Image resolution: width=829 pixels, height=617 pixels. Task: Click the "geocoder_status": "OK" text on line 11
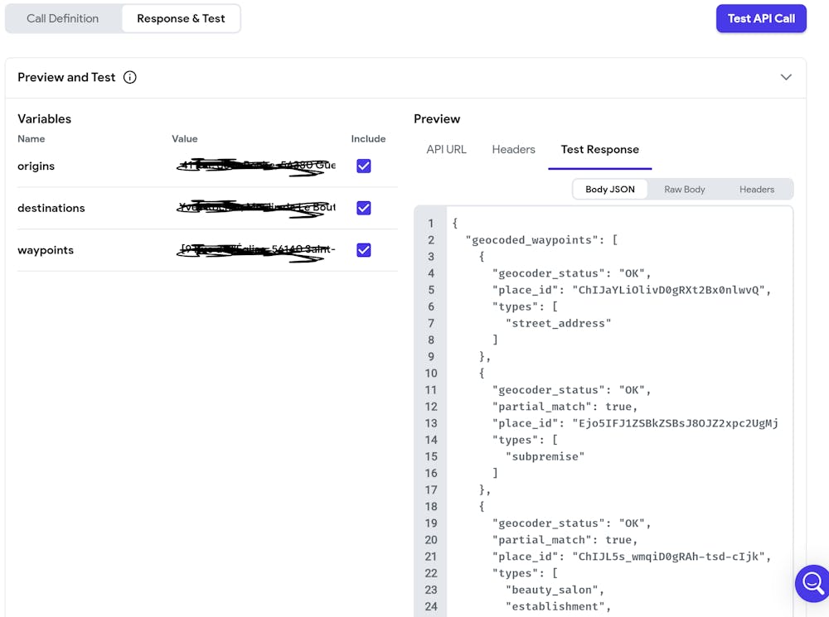coord(571,390)
